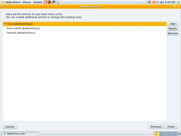Screen dimensions: 181x136
Task: Open the Applications menu
Action: click(x=13, y=2)
